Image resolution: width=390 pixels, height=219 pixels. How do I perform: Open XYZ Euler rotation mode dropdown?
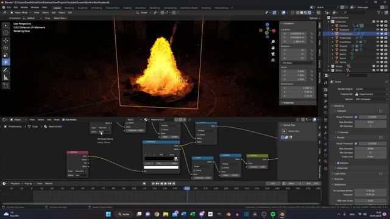point(298,63)
